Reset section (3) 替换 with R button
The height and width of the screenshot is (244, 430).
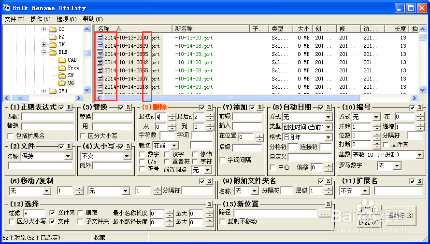click(x=129, y=108)
